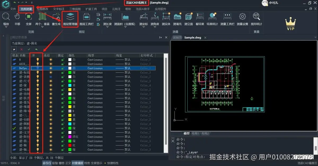Click the 全屏 fullscreen icon
This screenshot has height=166, width=318.
tap(29, 17)
